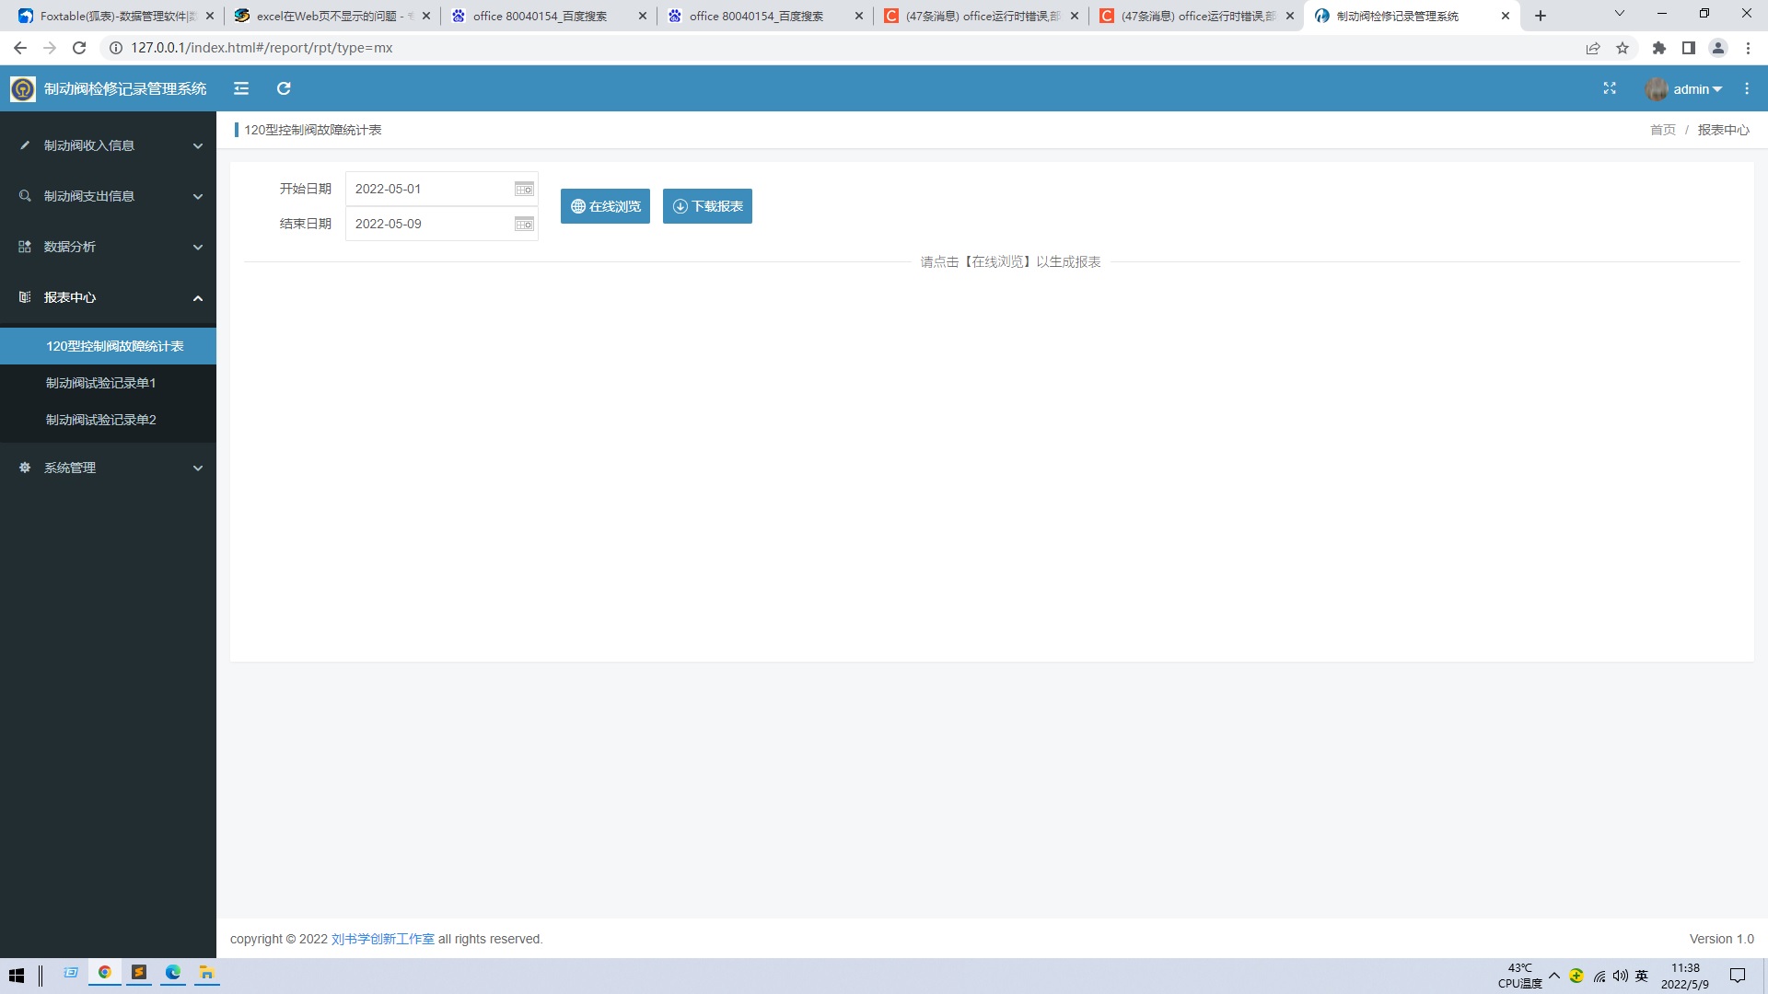Viewport: 1768px width, 994px height.
Task: Bookmark this page with the star icon
Action: click(x=1623, y=48)
